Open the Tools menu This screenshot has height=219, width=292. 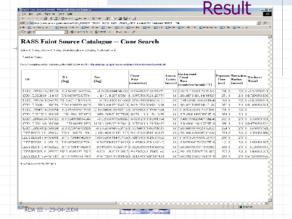(61, 14)
